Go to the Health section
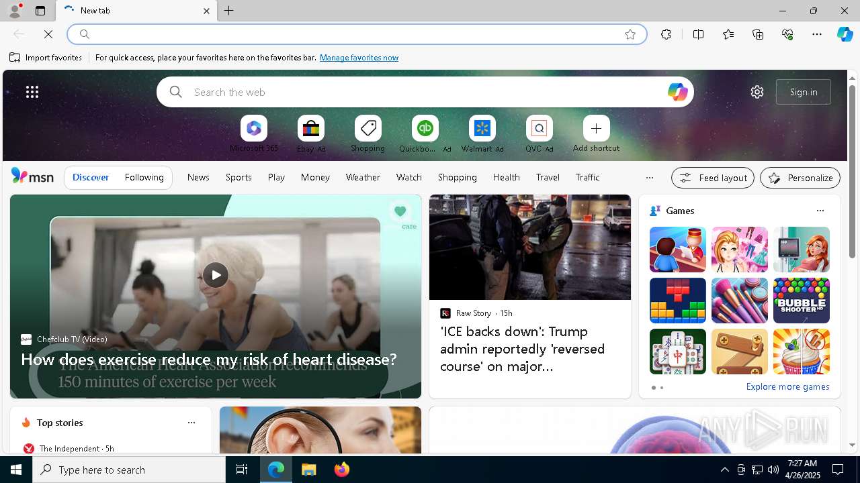 506,177
